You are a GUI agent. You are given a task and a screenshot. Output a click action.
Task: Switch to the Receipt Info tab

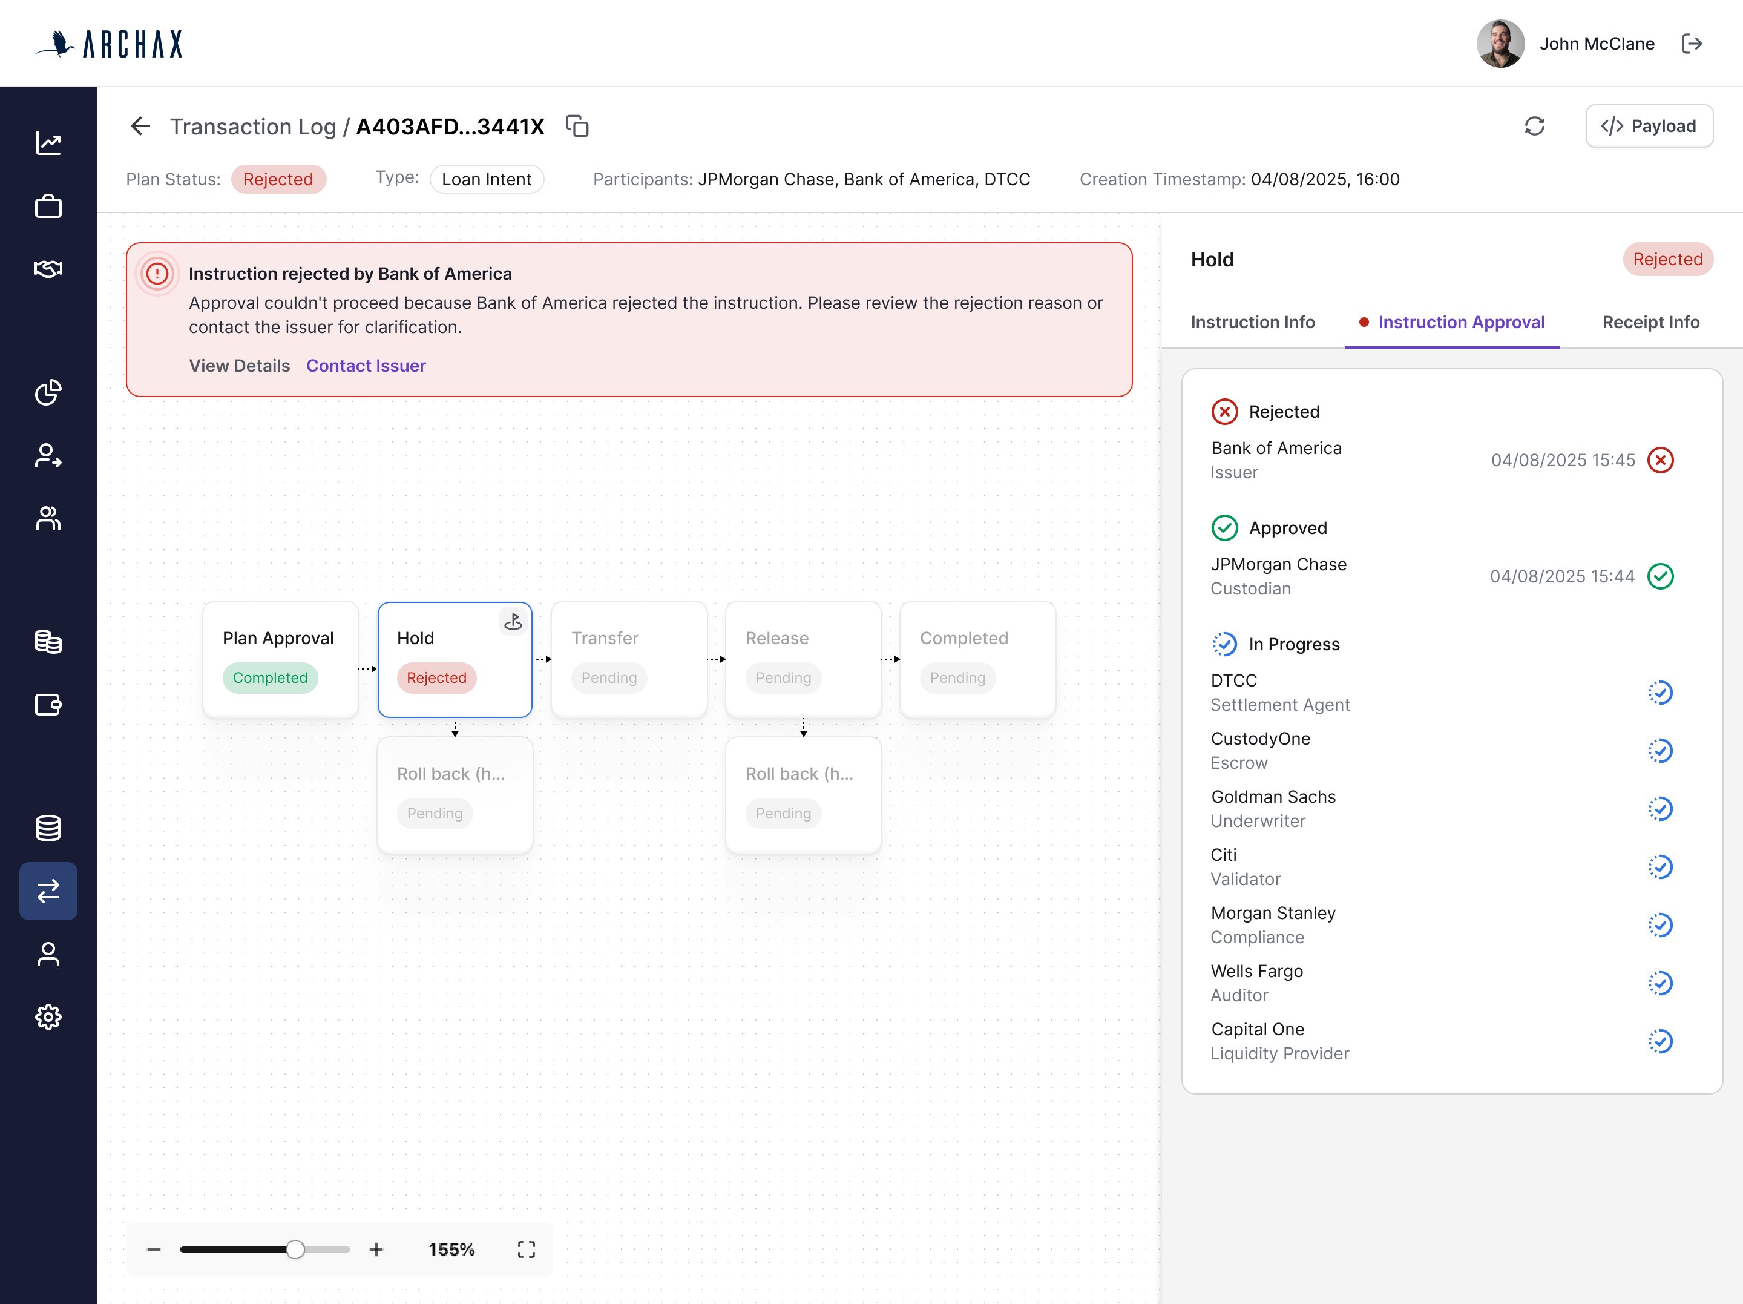tap(1651, 323)
